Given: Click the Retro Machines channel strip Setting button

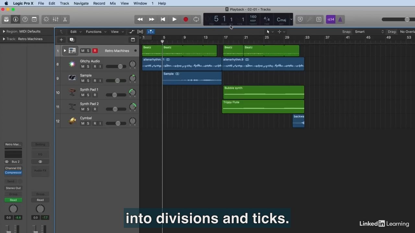Looking at the screenshot, I should (13, 144).
